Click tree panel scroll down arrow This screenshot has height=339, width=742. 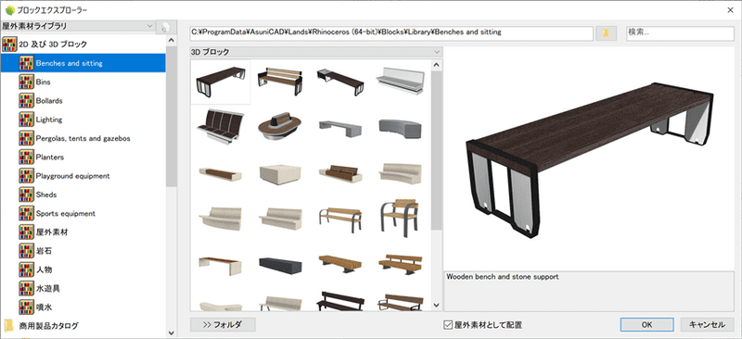(x=172, y=333)
